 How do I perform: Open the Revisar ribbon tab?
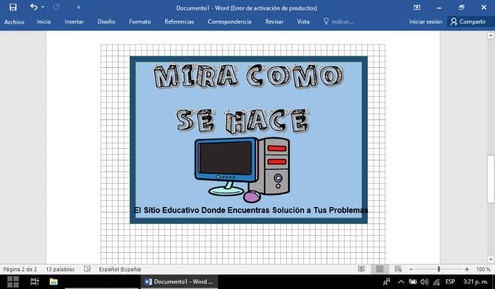click(275, 21)
